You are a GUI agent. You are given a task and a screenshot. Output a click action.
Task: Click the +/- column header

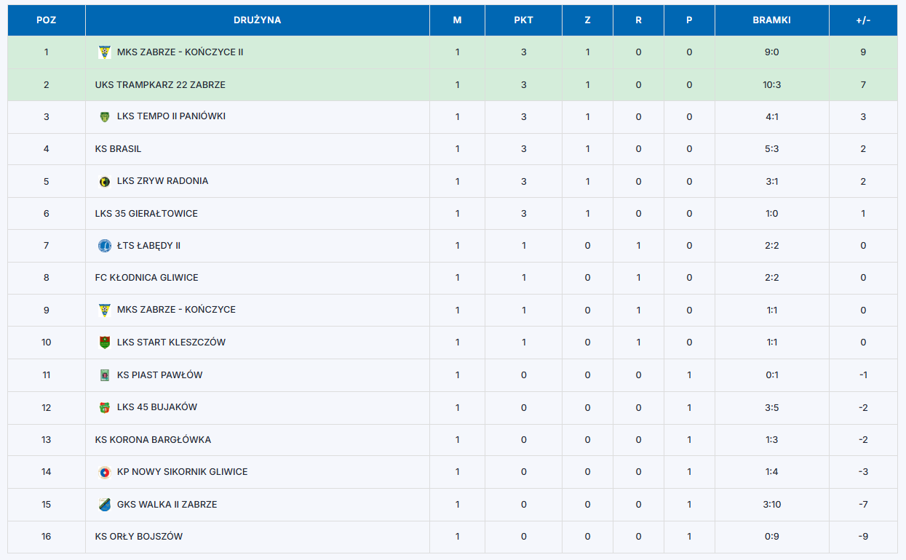(x=864, y=20)
